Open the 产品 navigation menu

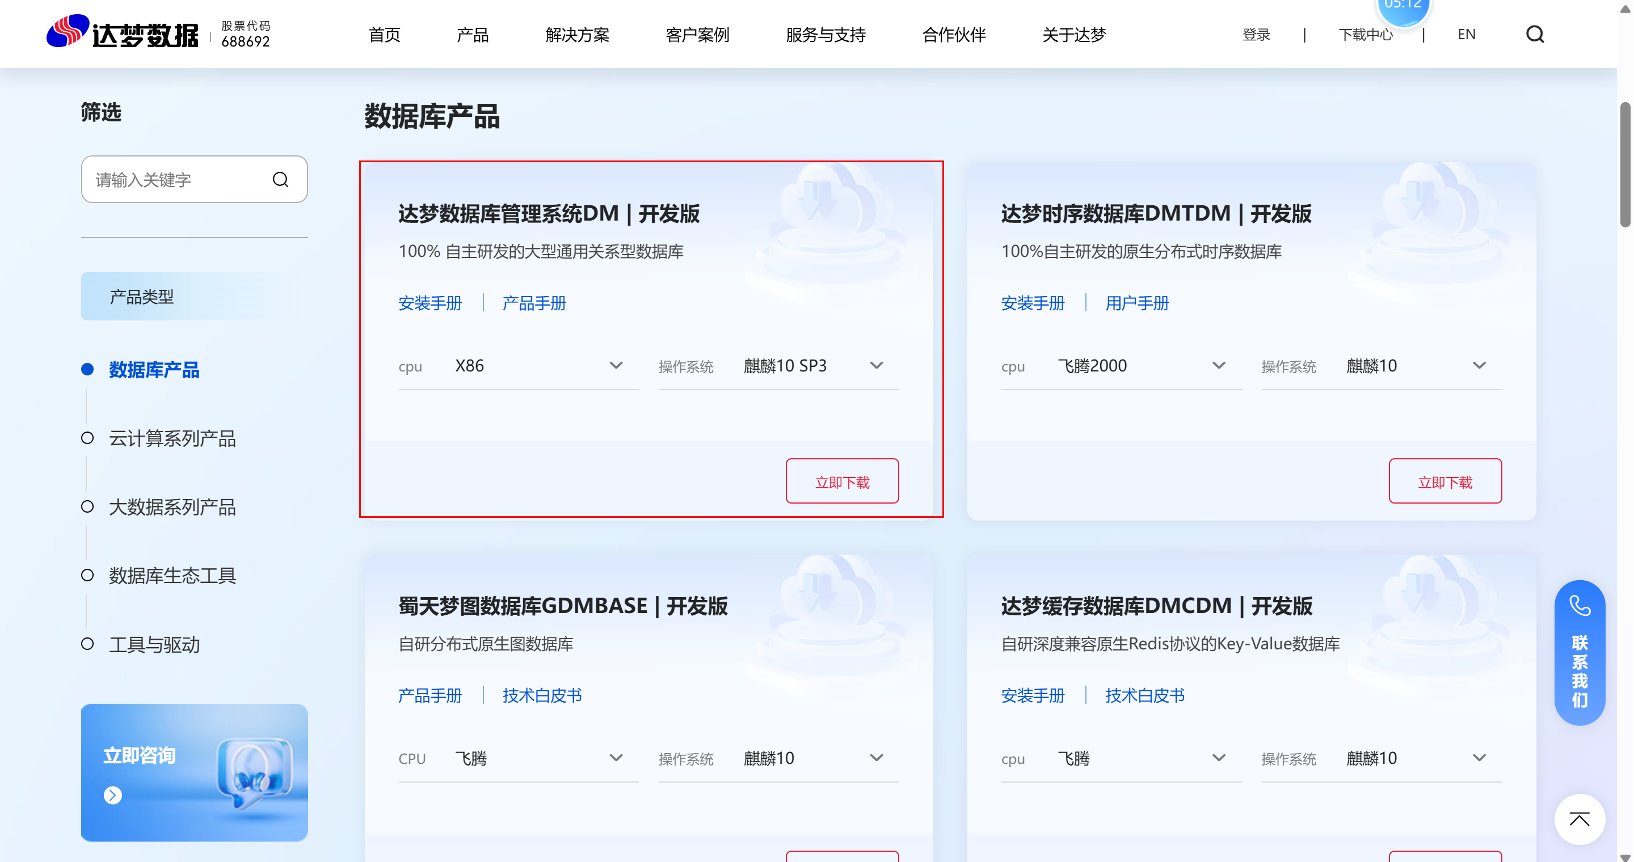click(x=473, y=35)
